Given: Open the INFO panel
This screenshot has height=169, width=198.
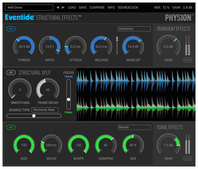Looking at the screenshot, I should [111, 7].
